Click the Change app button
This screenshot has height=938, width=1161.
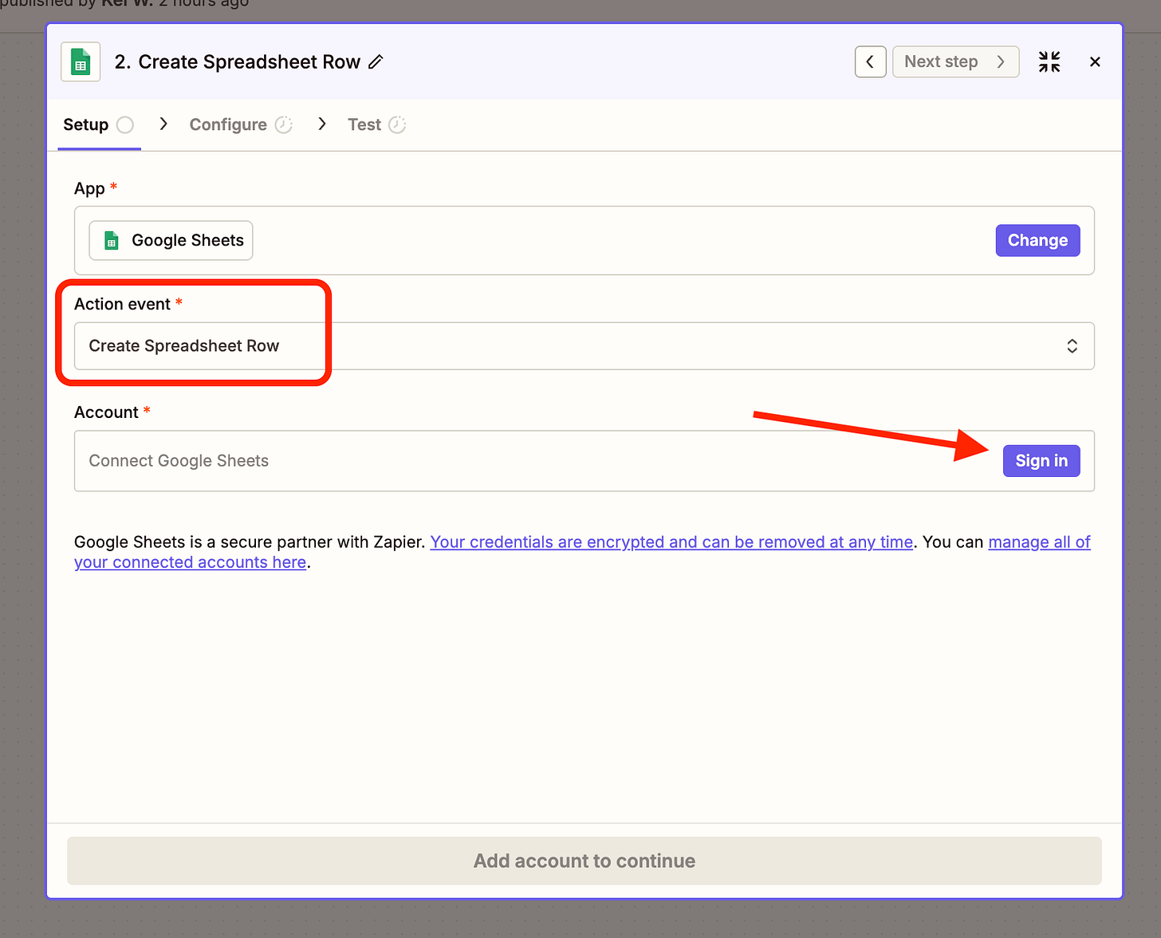[1037, 240]
